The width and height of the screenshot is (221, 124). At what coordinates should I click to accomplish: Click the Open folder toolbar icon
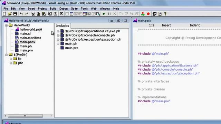[10, 14]
